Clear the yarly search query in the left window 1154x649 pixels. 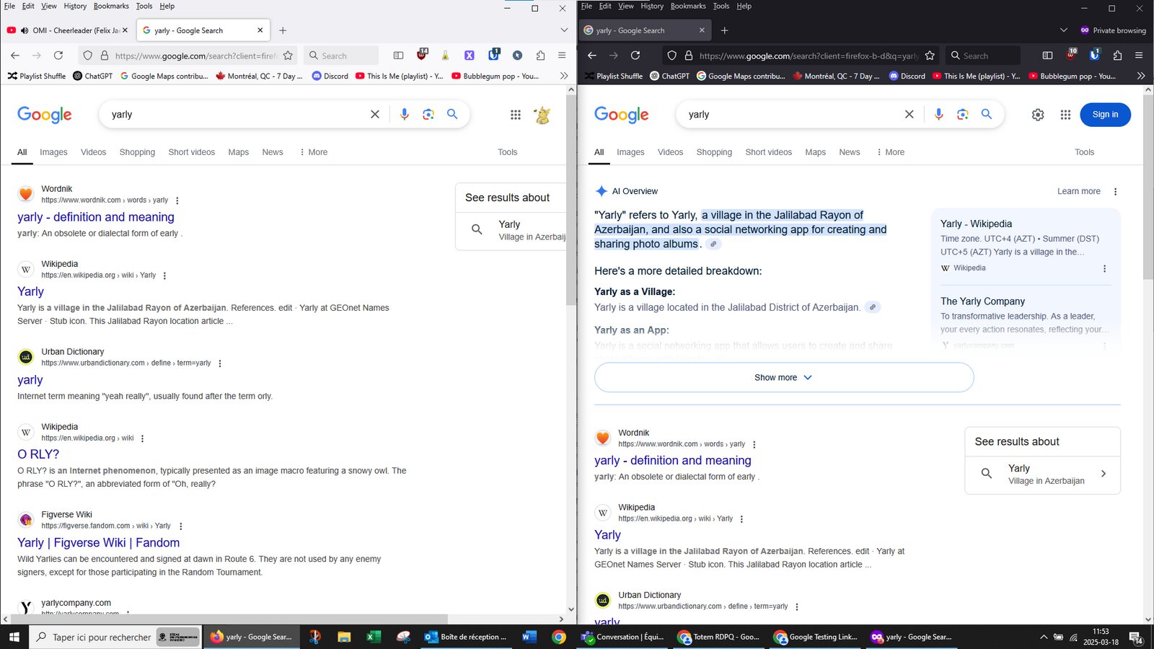pyautogui.click(x=375, y=114)
